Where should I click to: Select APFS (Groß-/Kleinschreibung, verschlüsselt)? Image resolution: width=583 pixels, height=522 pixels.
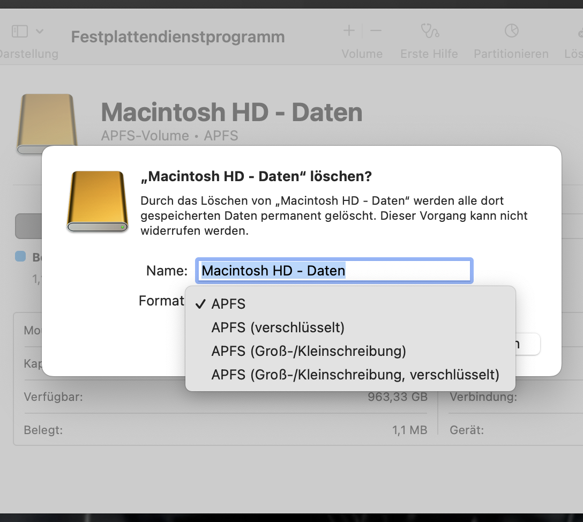coord(350,375)
